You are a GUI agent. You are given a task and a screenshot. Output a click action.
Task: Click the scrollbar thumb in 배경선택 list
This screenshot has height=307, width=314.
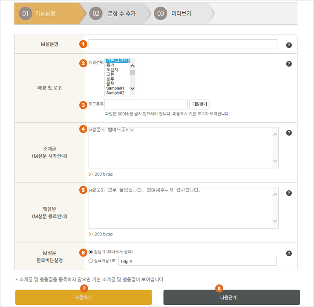click(133, 72)
